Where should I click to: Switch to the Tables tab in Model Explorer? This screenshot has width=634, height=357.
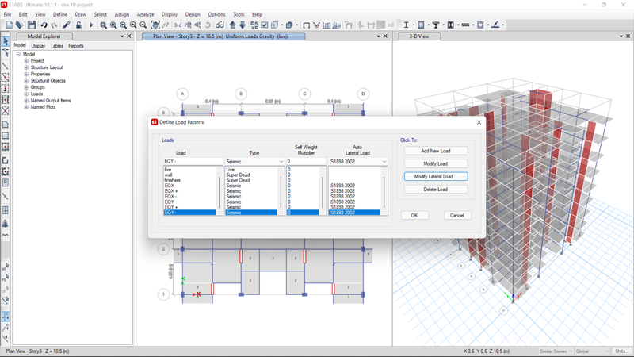(x=56, y=46)
